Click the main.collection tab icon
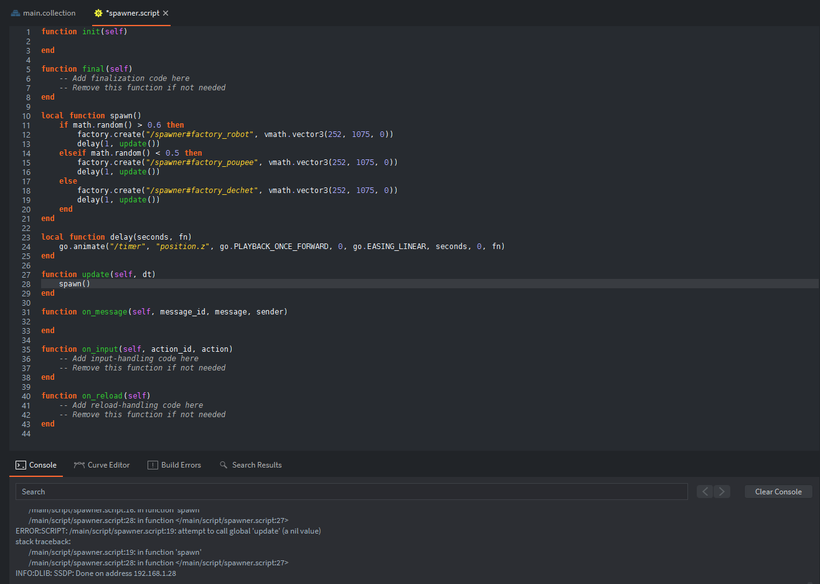This screenshot has width=820, height=584. (16, 13)
